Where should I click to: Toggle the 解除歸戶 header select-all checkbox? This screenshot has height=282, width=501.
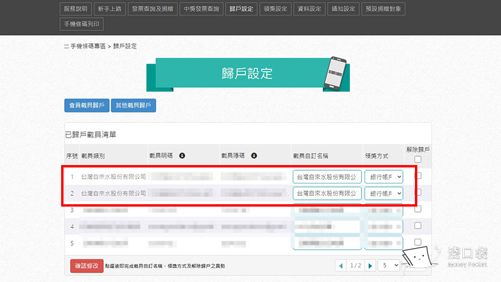pos(418,159)
